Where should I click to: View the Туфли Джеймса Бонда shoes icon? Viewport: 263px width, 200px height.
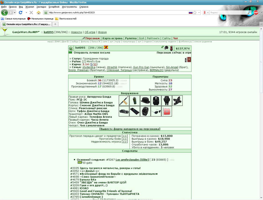coord(178,101)
